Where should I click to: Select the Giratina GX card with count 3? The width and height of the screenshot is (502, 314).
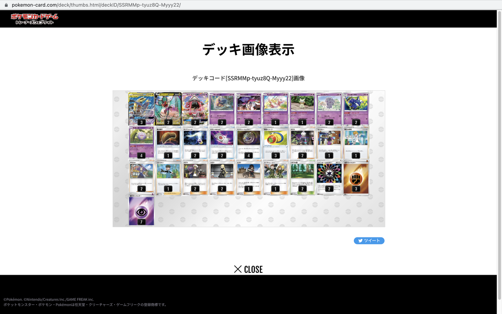point(142,109)
